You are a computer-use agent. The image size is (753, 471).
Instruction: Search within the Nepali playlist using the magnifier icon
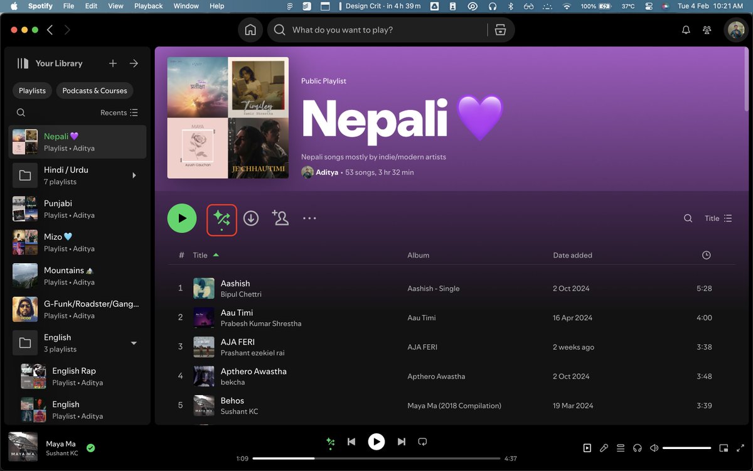[x=688, y=218]
